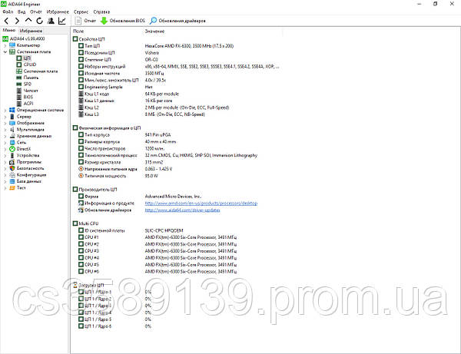This screenshot has height=354, width=461.
Task: Open the user icon in the toolbar
Action: click(x=51, y=21)
